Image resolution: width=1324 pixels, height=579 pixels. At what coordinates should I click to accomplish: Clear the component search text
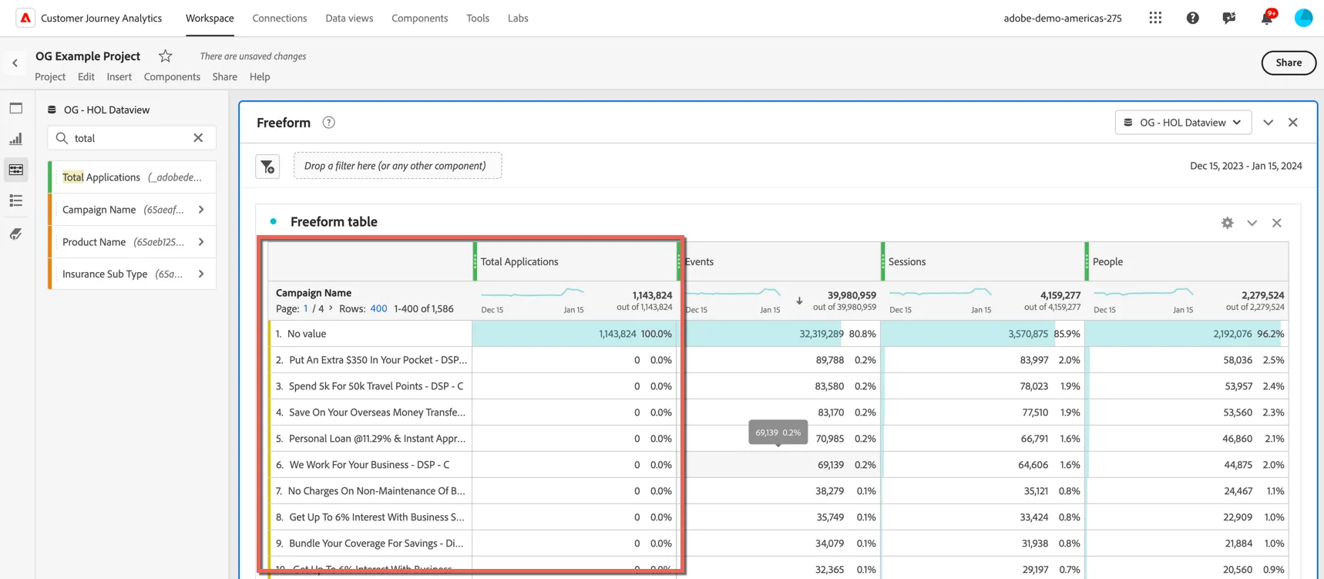[198, 138]
